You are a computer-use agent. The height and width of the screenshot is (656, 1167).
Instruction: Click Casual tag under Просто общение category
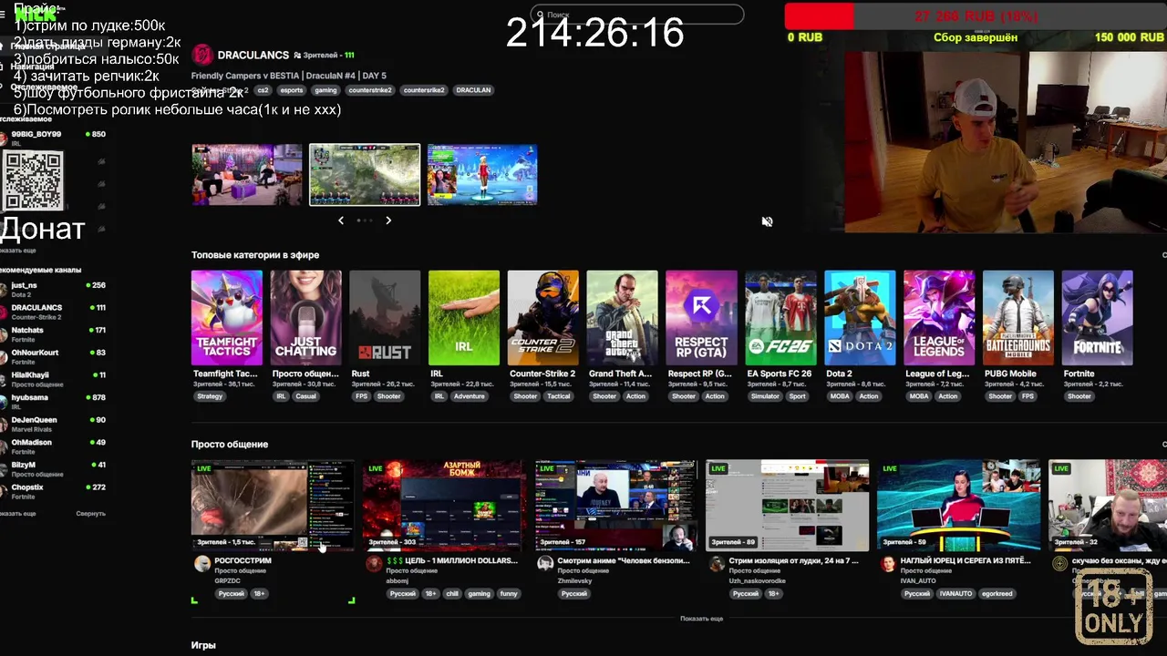[x=305, y=396]
